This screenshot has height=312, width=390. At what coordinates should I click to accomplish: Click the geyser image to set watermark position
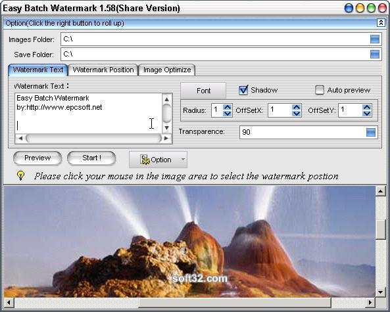tap(189, 242)
